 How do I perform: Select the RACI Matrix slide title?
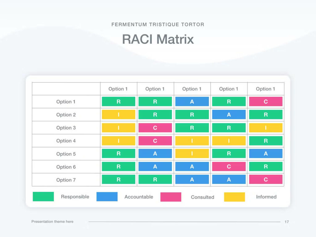point(158,39)
